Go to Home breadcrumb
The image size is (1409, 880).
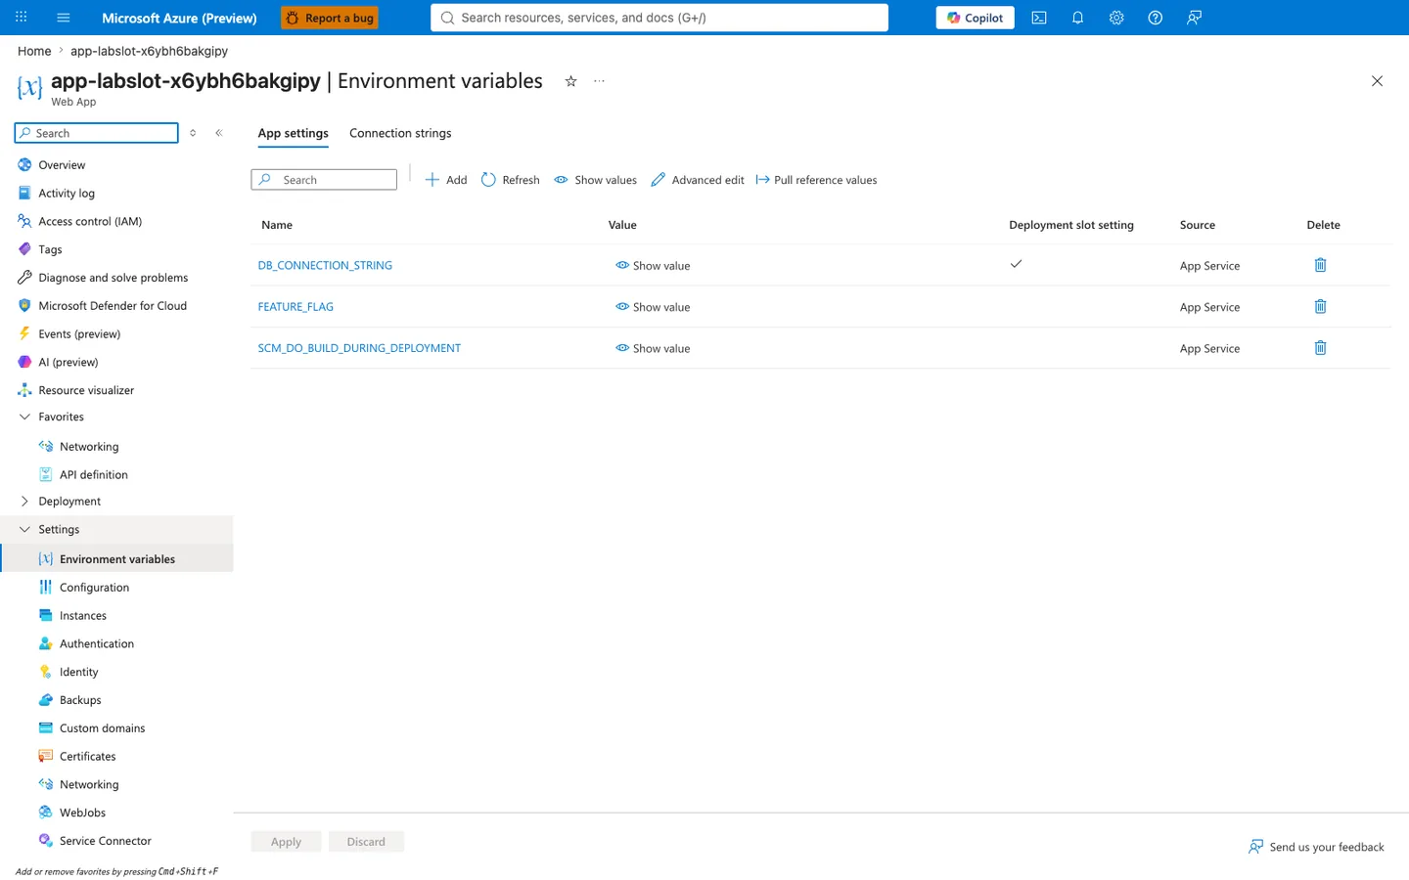pyautogui.click(x=34, y=51)
